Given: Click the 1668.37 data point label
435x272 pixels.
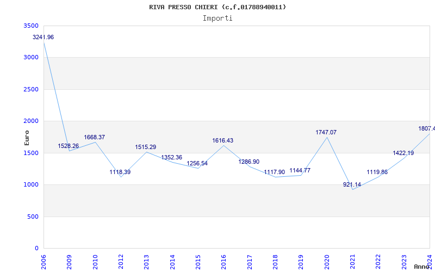Looking at the screenshot, I should coord(95,137).
